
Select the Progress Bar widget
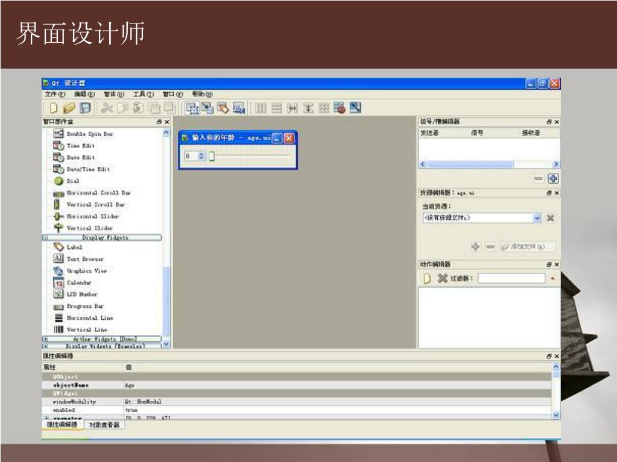pos(78,306)
